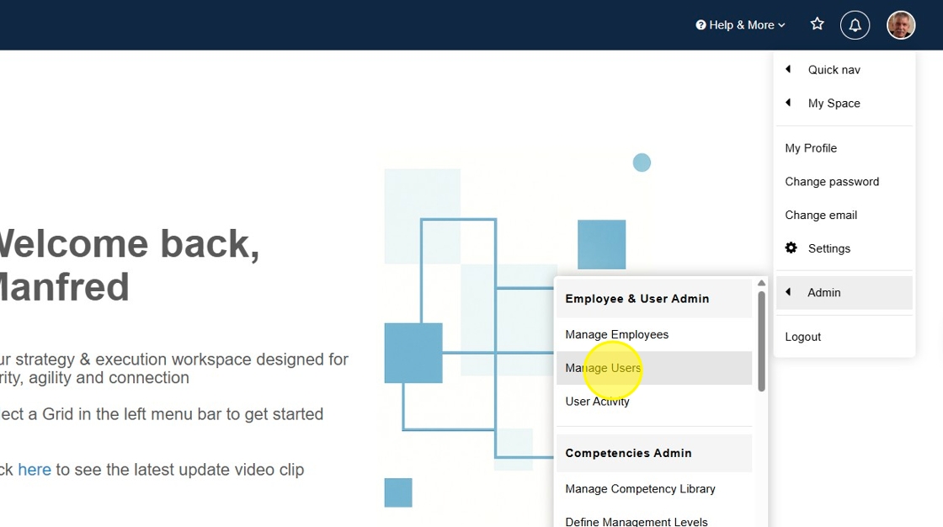
Task: Select Change password
Action: click(x=832, y=182)
